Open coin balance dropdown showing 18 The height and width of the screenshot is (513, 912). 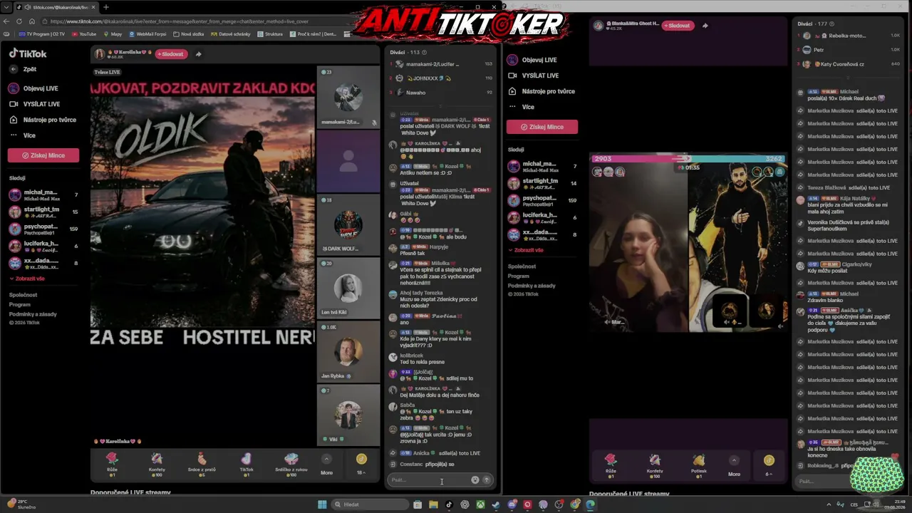click(x=361, y=464)
